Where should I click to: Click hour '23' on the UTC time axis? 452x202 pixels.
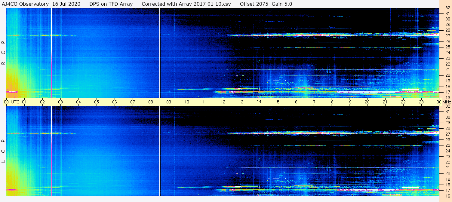421,102
